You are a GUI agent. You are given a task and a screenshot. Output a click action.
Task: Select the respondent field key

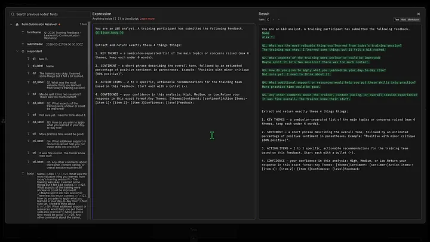tap(35, 51)
